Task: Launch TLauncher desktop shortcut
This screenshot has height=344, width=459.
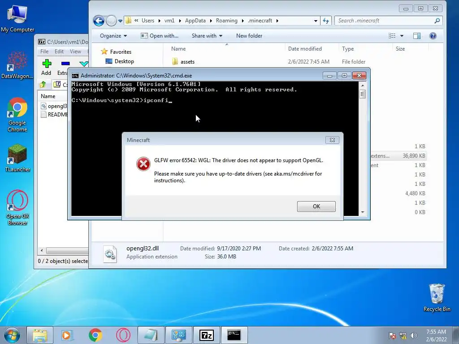Action: click(x=17, y=158)
